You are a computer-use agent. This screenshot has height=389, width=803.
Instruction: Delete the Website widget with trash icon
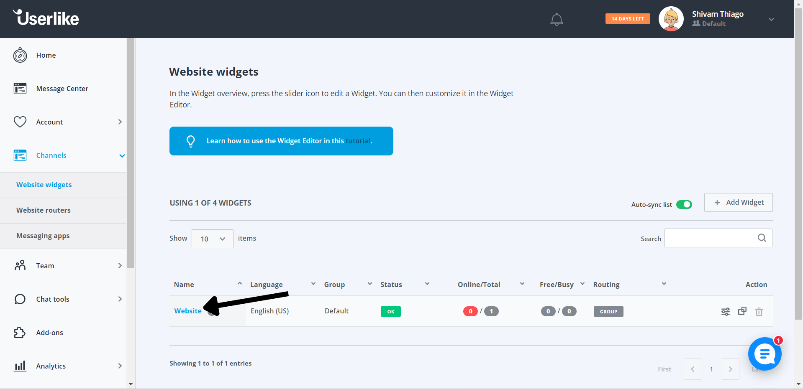coord(759,311)
